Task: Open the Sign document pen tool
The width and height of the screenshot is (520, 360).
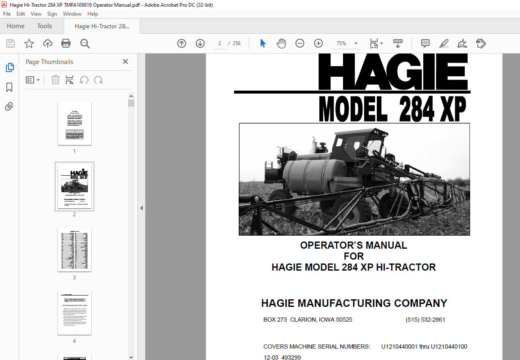Action: click(x=462, y=43)
